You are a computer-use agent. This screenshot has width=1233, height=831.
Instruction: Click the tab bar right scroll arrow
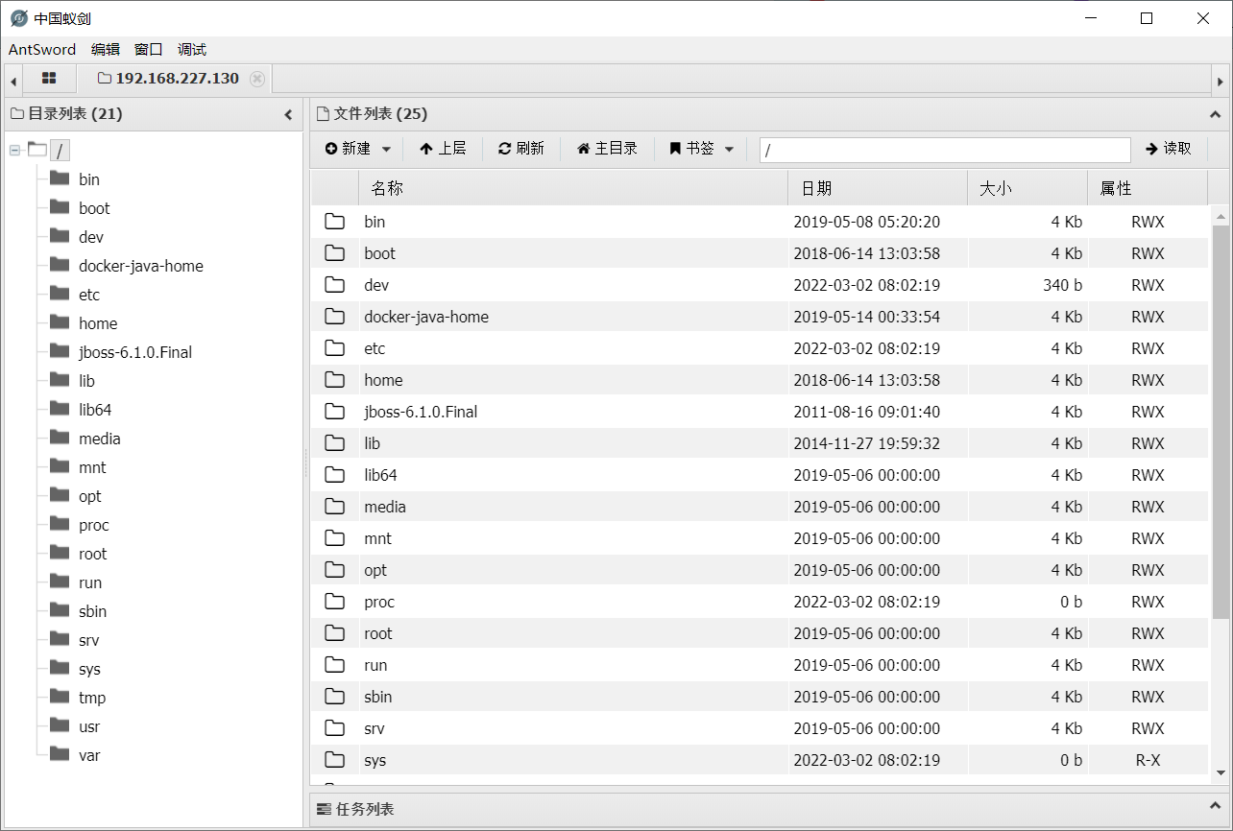[1221, 81]
